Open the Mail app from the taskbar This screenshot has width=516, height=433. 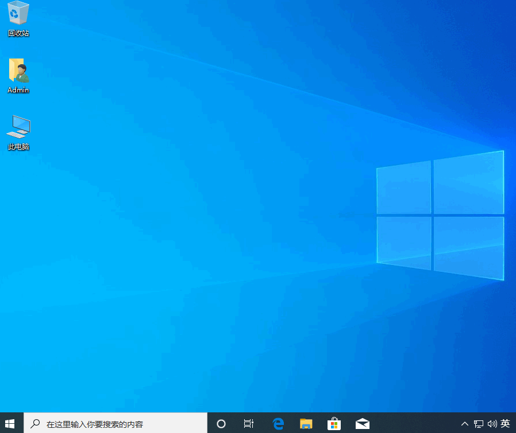click(362, 424)
